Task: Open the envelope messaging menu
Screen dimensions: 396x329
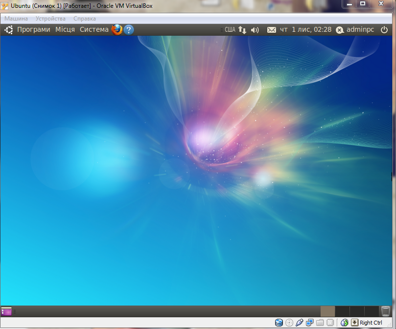Action: point(272,30)
